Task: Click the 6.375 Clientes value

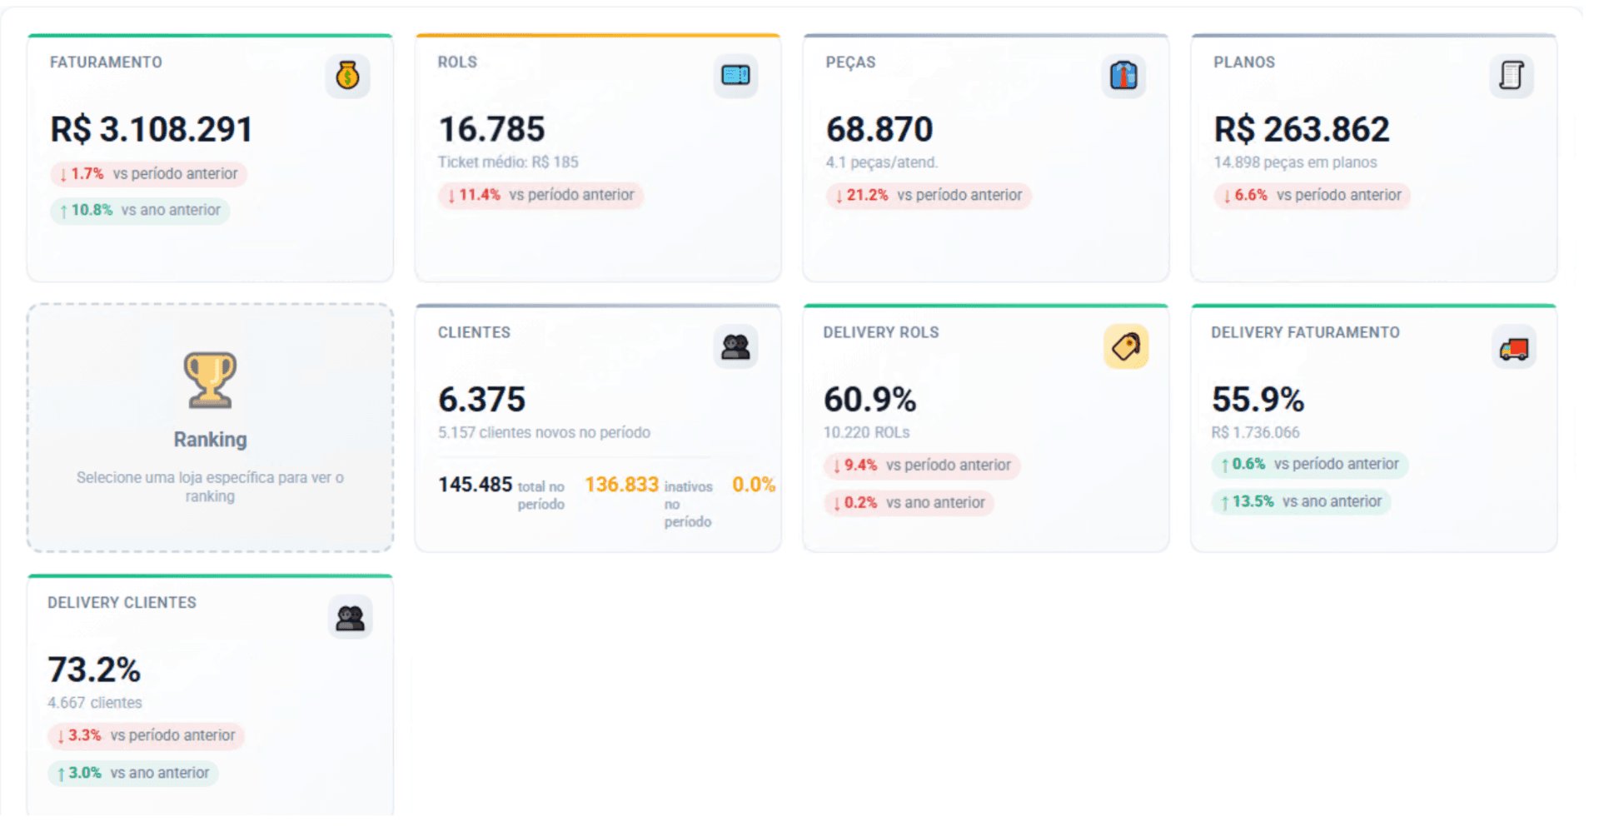Action: (x=482, y=400)
